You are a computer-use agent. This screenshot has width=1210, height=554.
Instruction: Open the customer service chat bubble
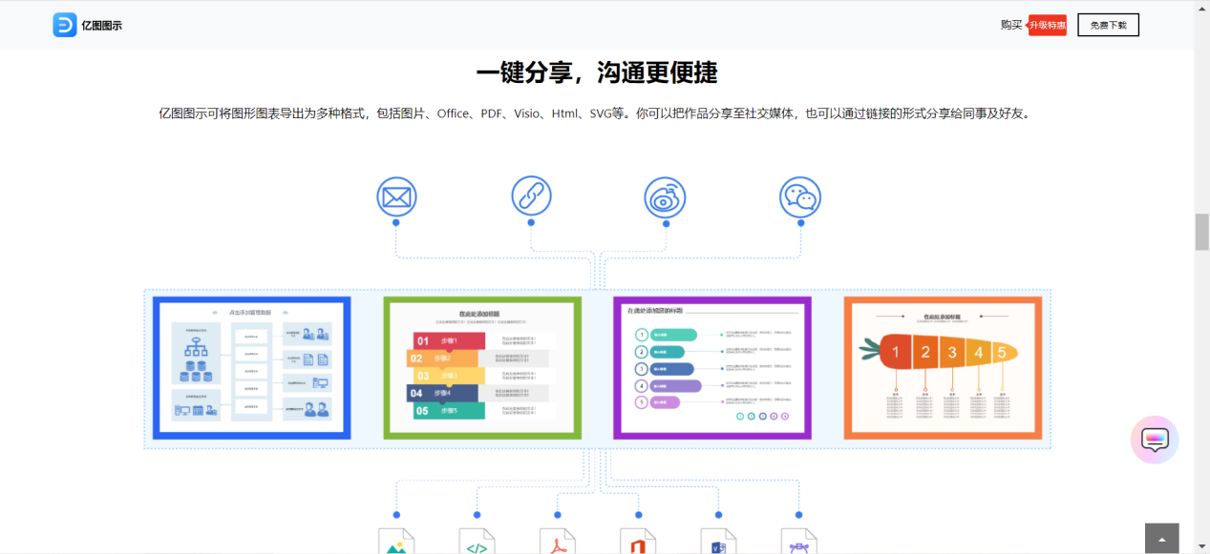(1155, 440)
